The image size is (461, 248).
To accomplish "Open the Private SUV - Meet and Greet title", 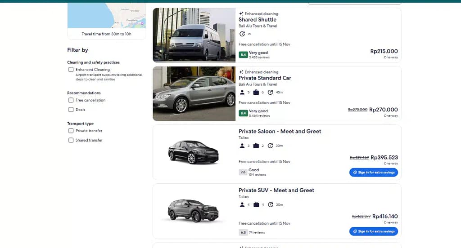I will pos(276,190).
